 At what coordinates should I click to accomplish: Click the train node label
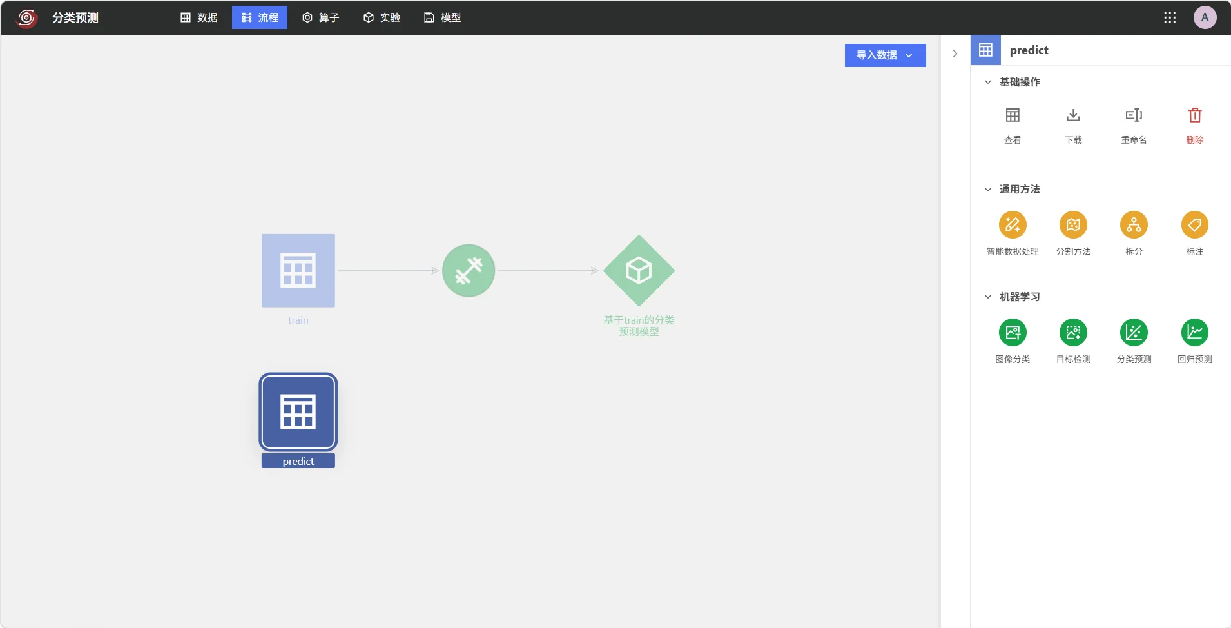[298, 320]
